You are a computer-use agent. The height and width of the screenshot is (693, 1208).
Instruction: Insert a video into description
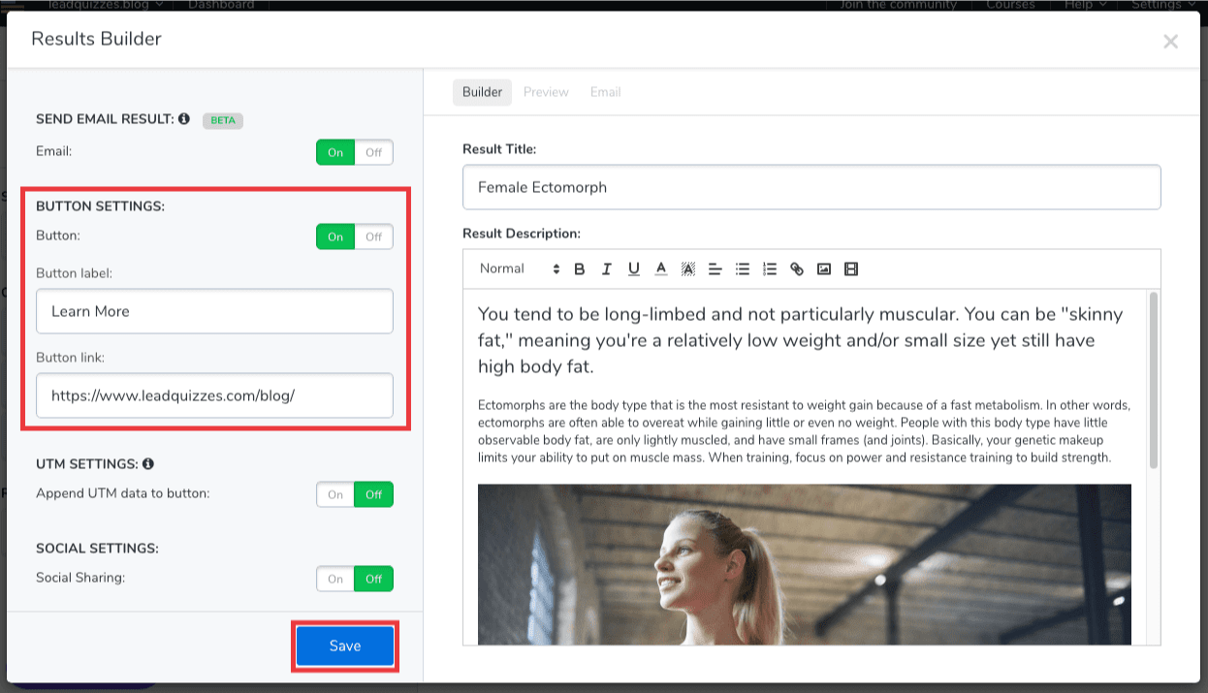point(851,269)
